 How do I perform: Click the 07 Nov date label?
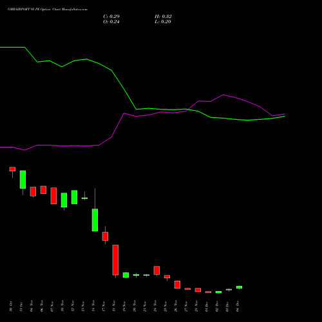52,307
